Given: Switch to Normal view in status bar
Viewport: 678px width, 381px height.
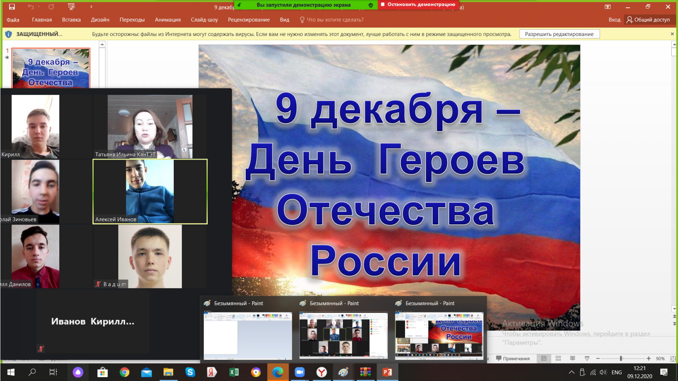Looking at the screenshot, I should tap(544, 359).
